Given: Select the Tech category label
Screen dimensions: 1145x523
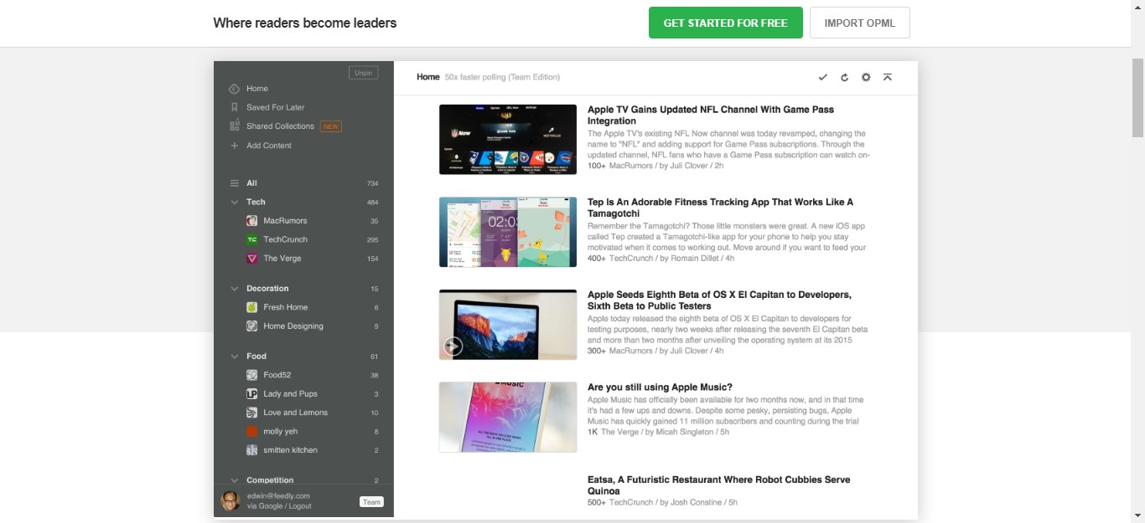Looking at the screenshot, I should [x=256, y=203].
